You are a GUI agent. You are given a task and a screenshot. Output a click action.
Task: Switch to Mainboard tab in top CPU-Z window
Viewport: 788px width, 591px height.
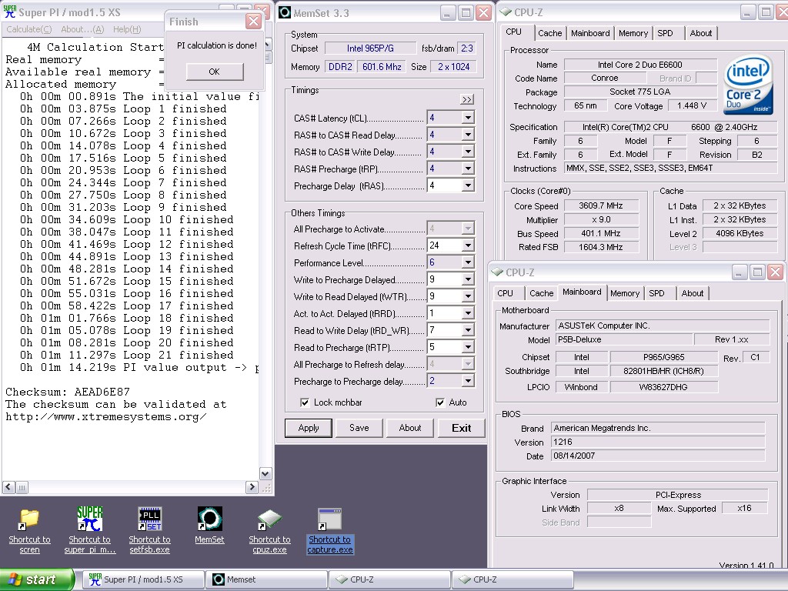(x=590, y=33)
